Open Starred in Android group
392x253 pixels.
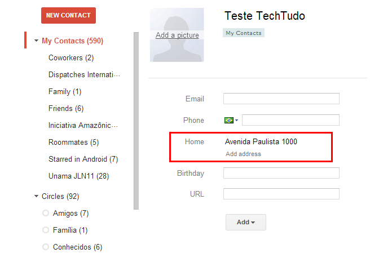click(83, 159)
